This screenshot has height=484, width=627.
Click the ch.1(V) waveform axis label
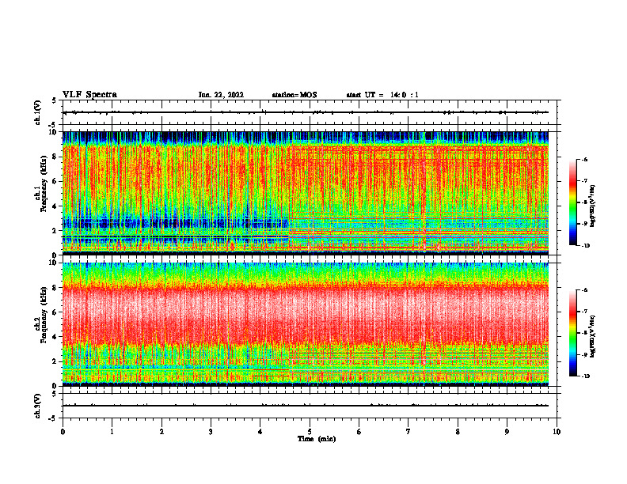(x=37, y=112)
